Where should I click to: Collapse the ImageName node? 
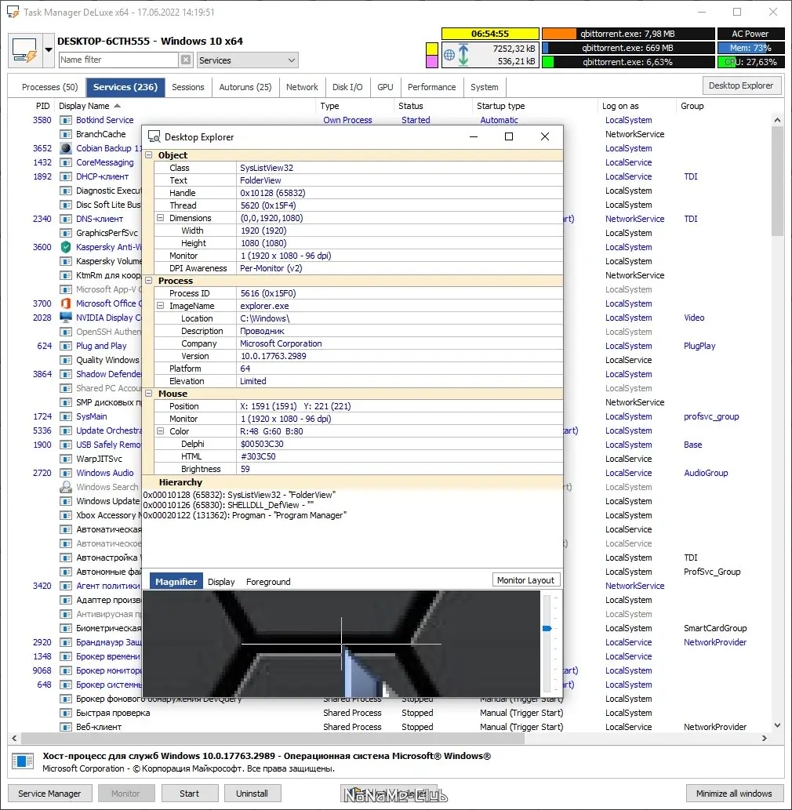click(161, 306)
